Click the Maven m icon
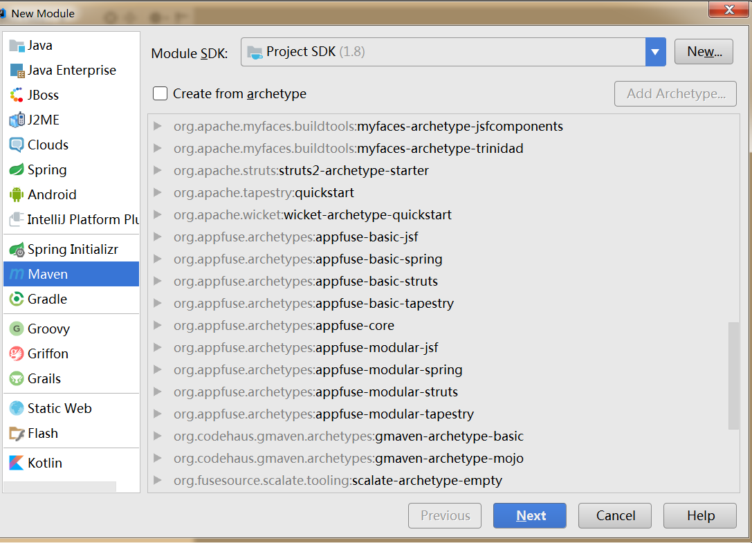 (x=17, y=274)
